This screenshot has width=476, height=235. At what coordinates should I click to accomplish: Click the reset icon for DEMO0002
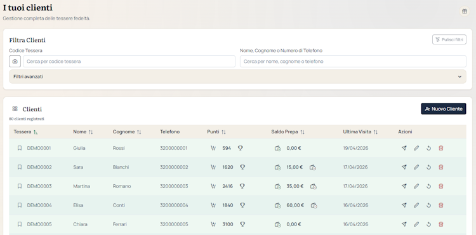pyautogui.click(x=428, y=167)
